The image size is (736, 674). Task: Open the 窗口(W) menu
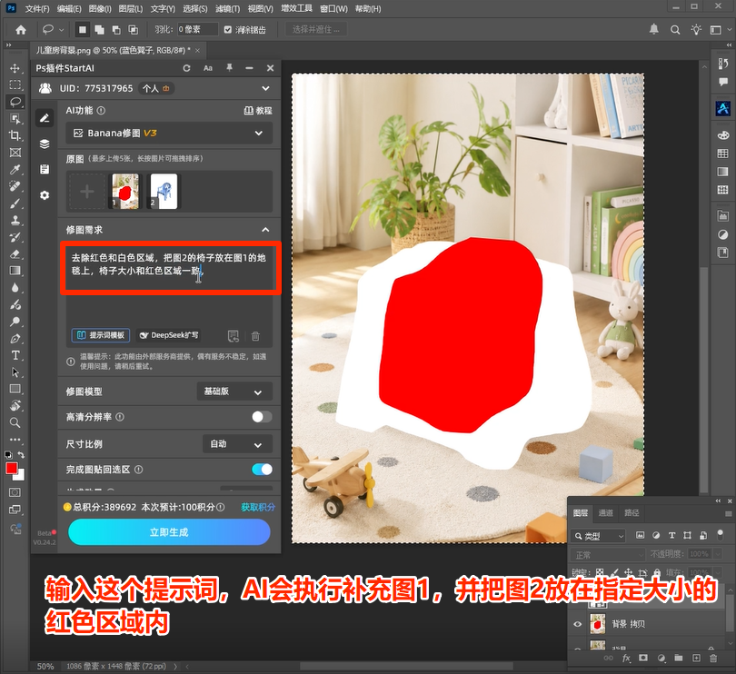coord(333,8)
